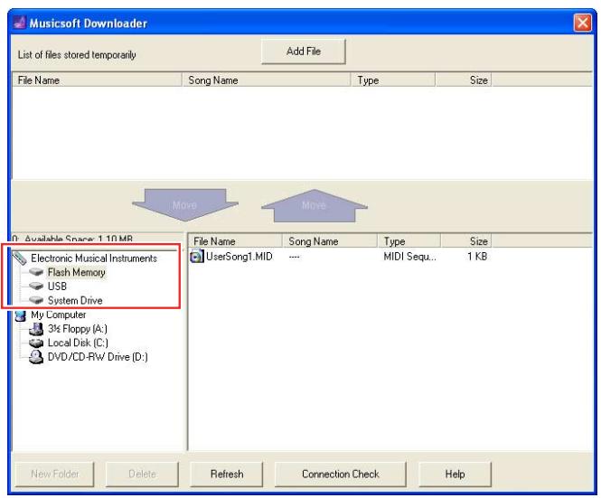Viewport: 601px width, 498px height.
Task: Click the Add File button
Action: tap(303, 52)
